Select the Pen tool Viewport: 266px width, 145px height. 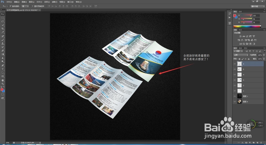coord(3,65)
